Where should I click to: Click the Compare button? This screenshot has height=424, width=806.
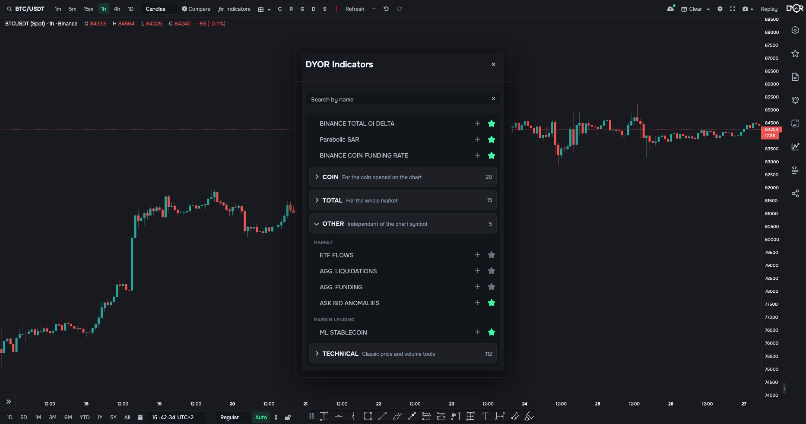click(196, 9)
